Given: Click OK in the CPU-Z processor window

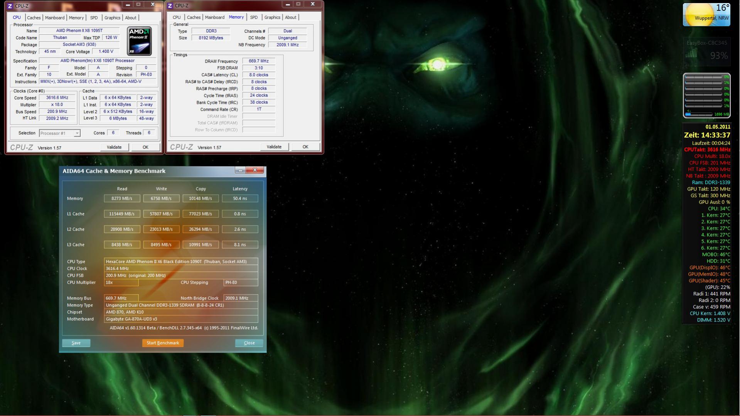Looking at the screenshot, I should pyautogui.click(x=145, y=147).
